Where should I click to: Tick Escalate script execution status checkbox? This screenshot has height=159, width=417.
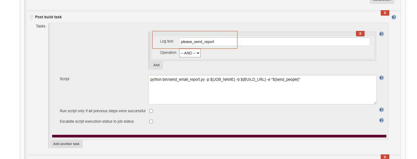[x=151, y=121]
